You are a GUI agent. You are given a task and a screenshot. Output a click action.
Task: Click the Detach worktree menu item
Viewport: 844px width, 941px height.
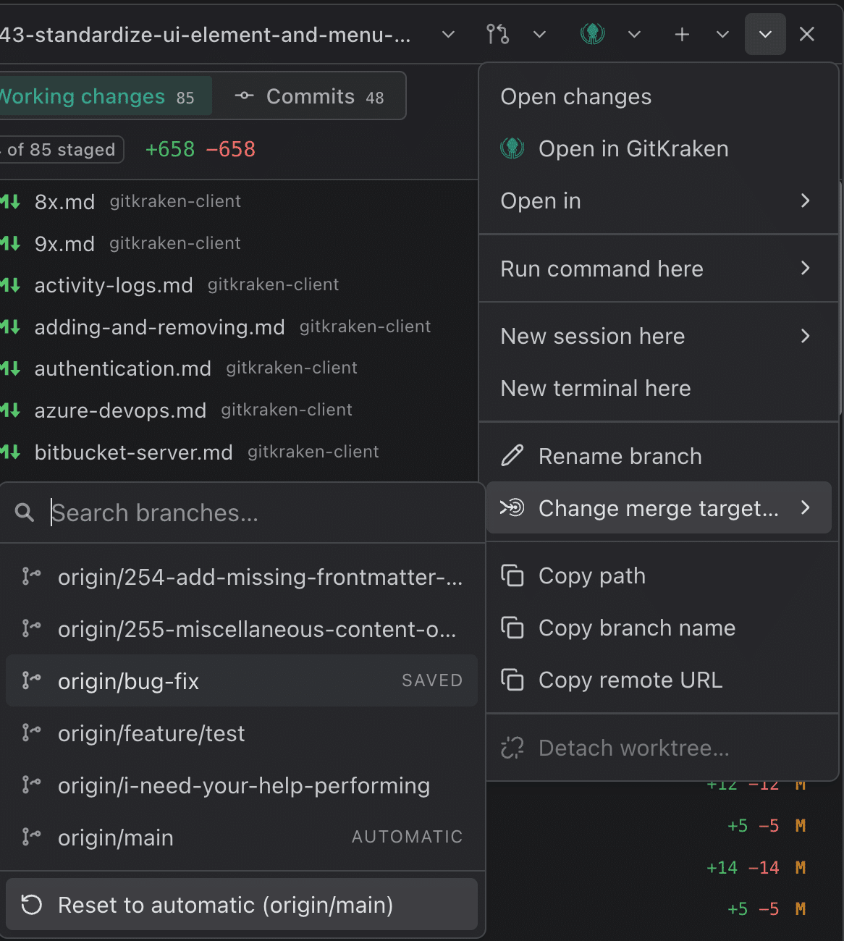pos(659,748)
